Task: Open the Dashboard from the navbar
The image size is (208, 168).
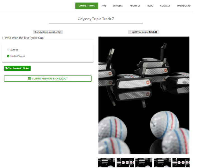Action: pyautogui.click(x=184, y=6)
